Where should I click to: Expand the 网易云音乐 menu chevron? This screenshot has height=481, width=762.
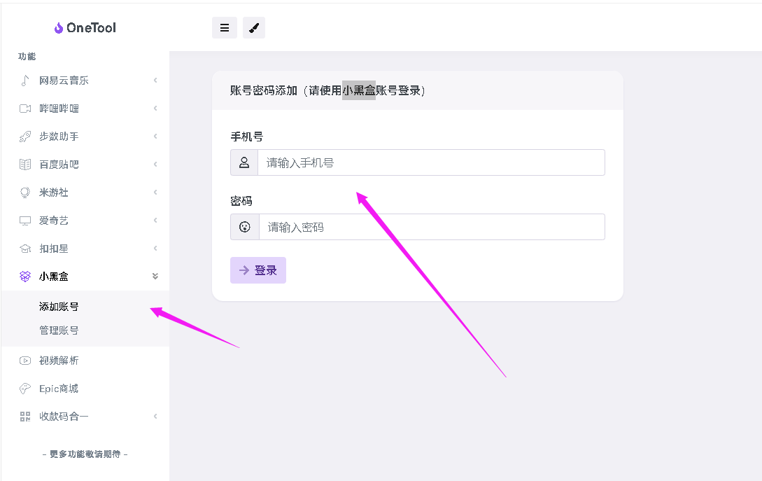(x=155, y=81)
